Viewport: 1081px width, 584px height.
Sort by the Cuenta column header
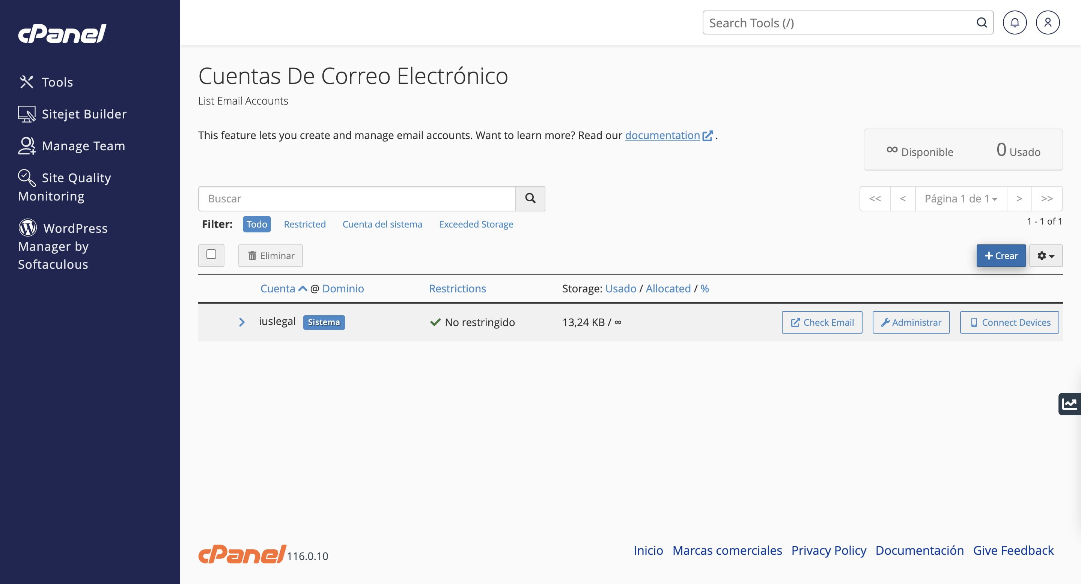278,289
